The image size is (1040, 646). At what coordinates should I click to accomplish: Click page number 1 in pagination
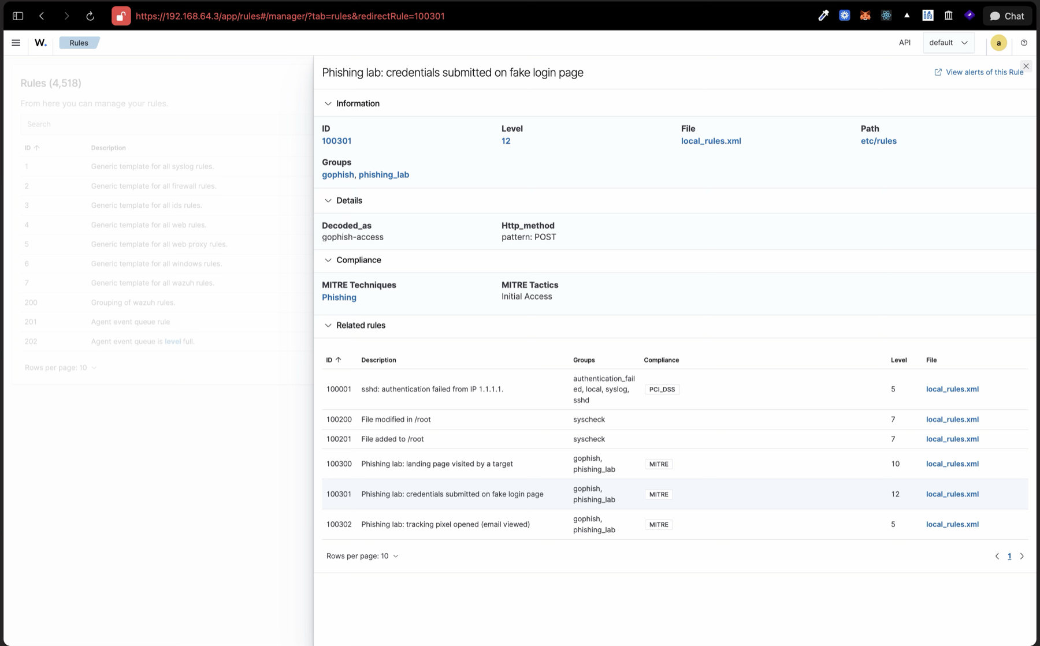click(x=1009, y=557)
